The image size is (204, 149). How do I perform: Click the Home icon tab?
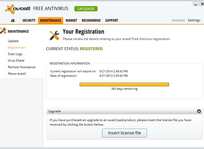tap(13, 21)
